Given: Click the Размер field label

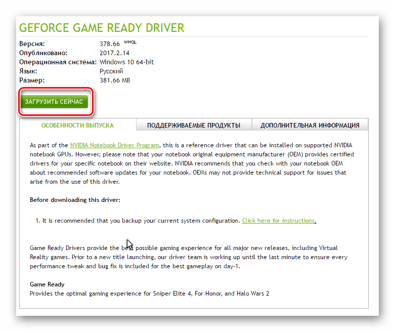Looking at the screenshot, I should (32, 80).
